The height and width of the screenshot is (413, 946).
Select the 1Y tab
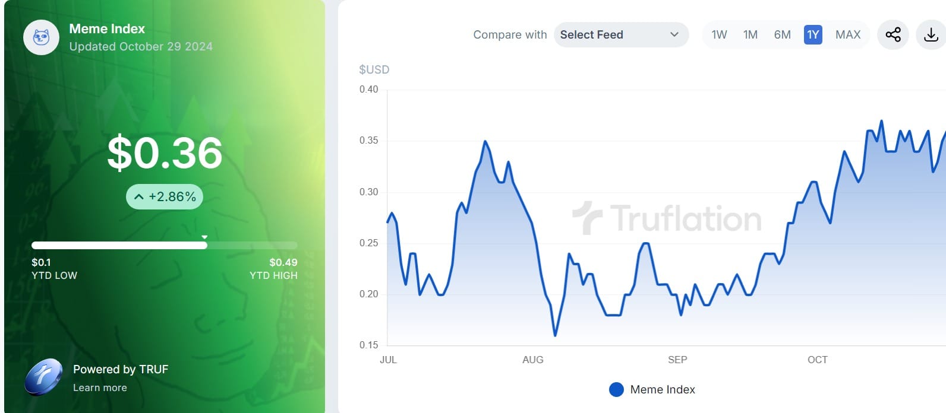point(813,35)
